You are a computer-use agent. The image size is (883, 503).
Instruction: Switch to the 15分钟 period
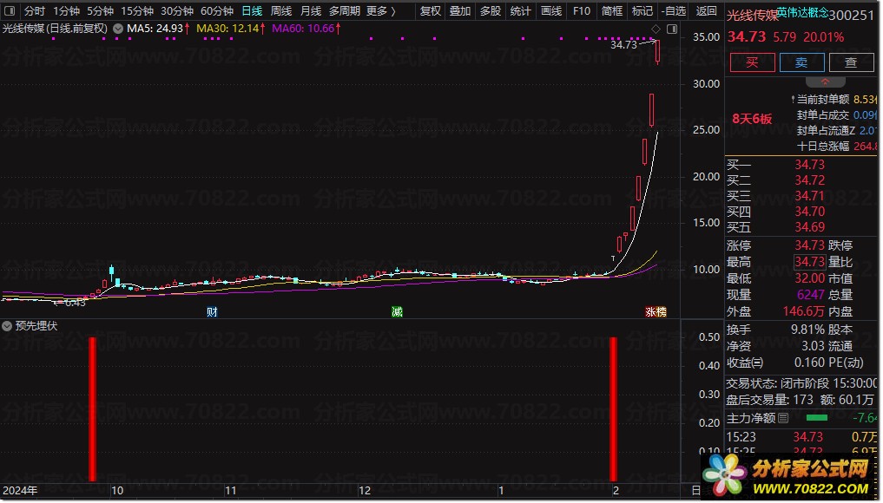[x=137, y=10]
